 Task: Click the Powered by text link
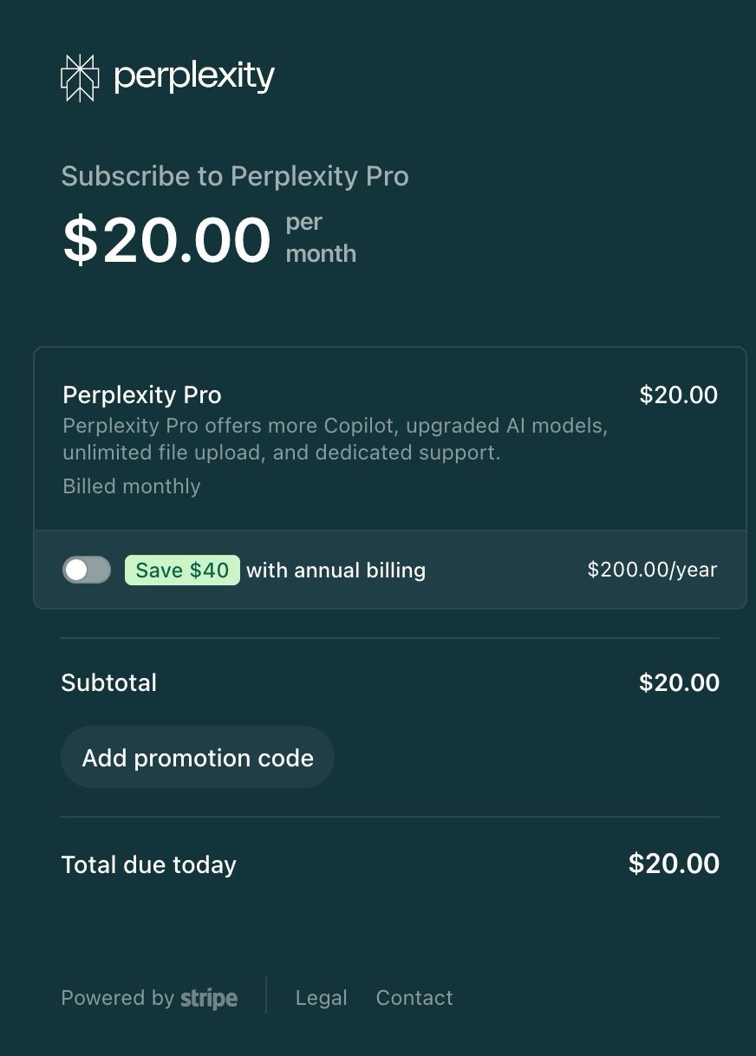(x=117, y=998)
